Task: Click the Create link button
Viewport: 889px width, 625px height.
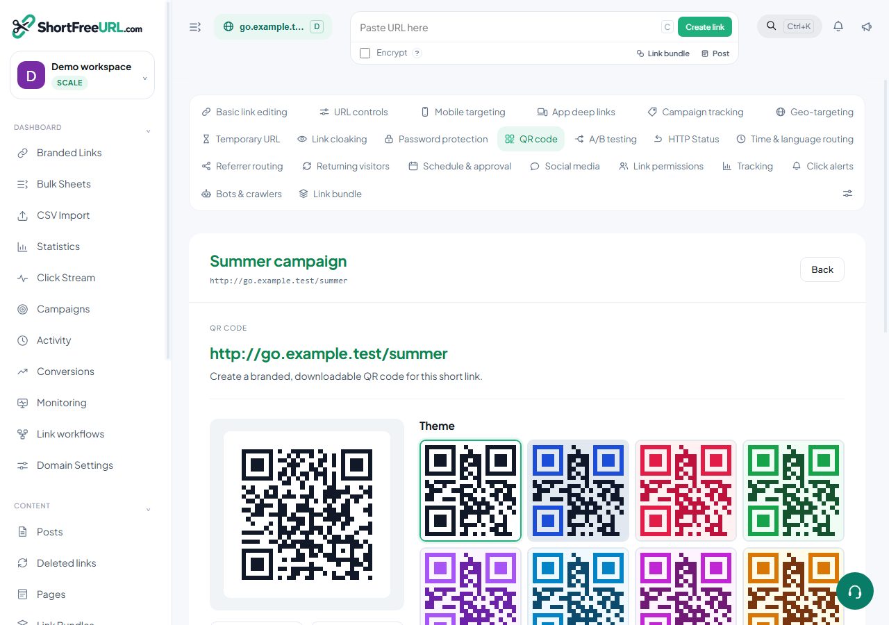Action: [705, 27]
